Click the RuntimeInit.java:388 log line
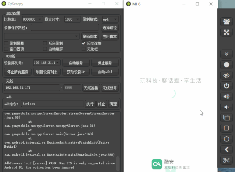Screen dimensions: 235x172 (x=60, y=155)
